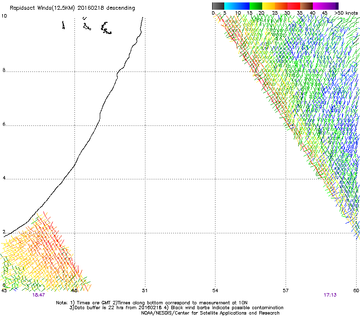The image size is (360, 316).
Task: Click the latitude label 8 on left axis
Action: [x=4, y=70]
